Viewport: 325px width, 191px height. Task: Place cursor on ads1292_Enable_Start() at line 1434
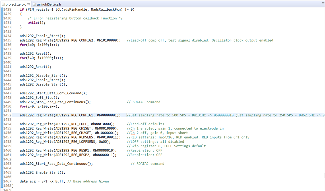(x=42, y=36)
